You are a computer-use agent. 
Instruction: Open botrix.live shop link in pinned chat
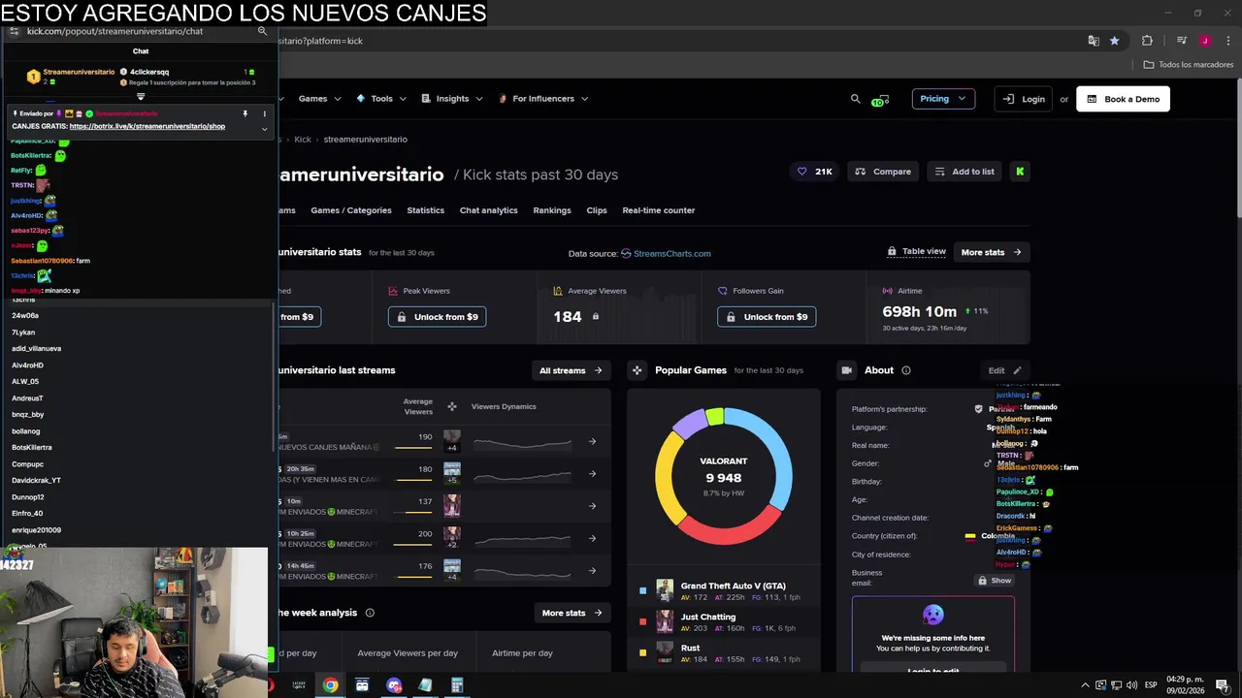tap(147, 127)
